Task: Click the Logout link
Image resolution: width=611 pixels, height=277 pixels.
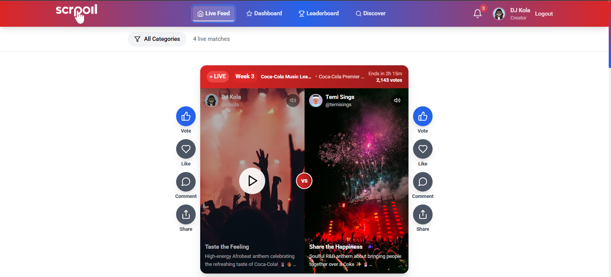Action: [544, 14]
